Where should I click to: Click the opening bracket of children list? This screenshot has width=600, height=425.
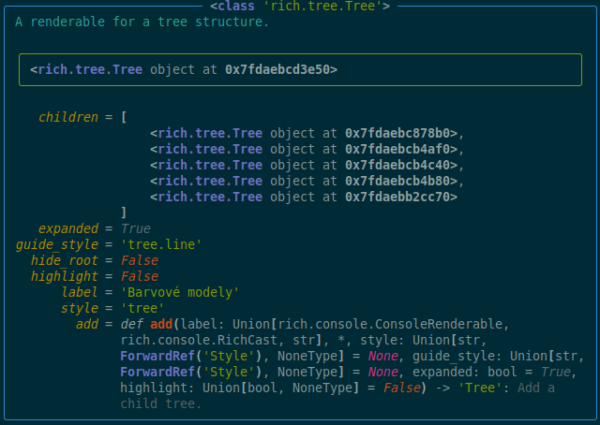[124, 117]
